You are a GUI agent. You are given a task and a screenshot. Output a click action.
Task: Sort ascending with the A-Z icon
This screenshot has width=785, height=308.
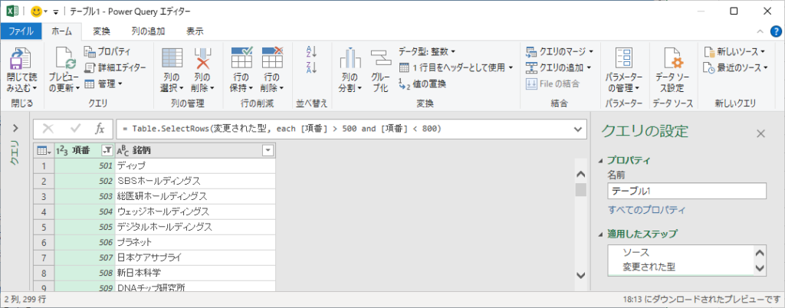coord(311,51)
